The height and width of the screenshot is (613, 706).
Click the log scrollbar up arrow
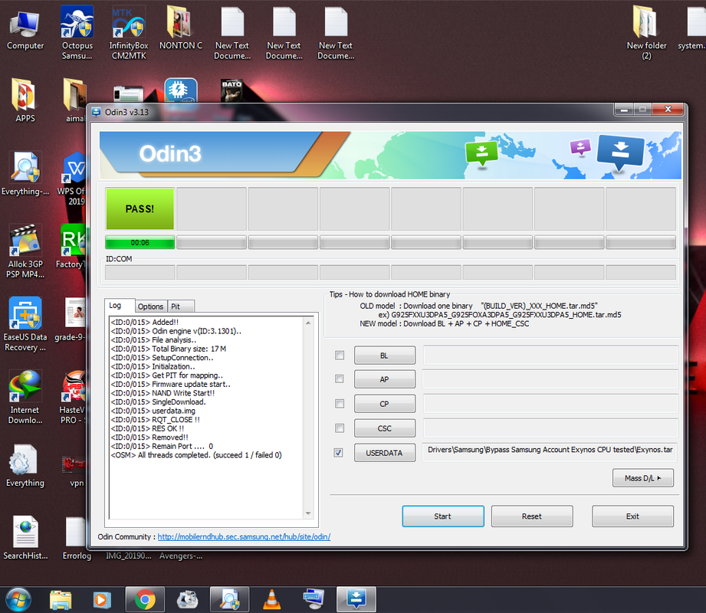[308, 323]
